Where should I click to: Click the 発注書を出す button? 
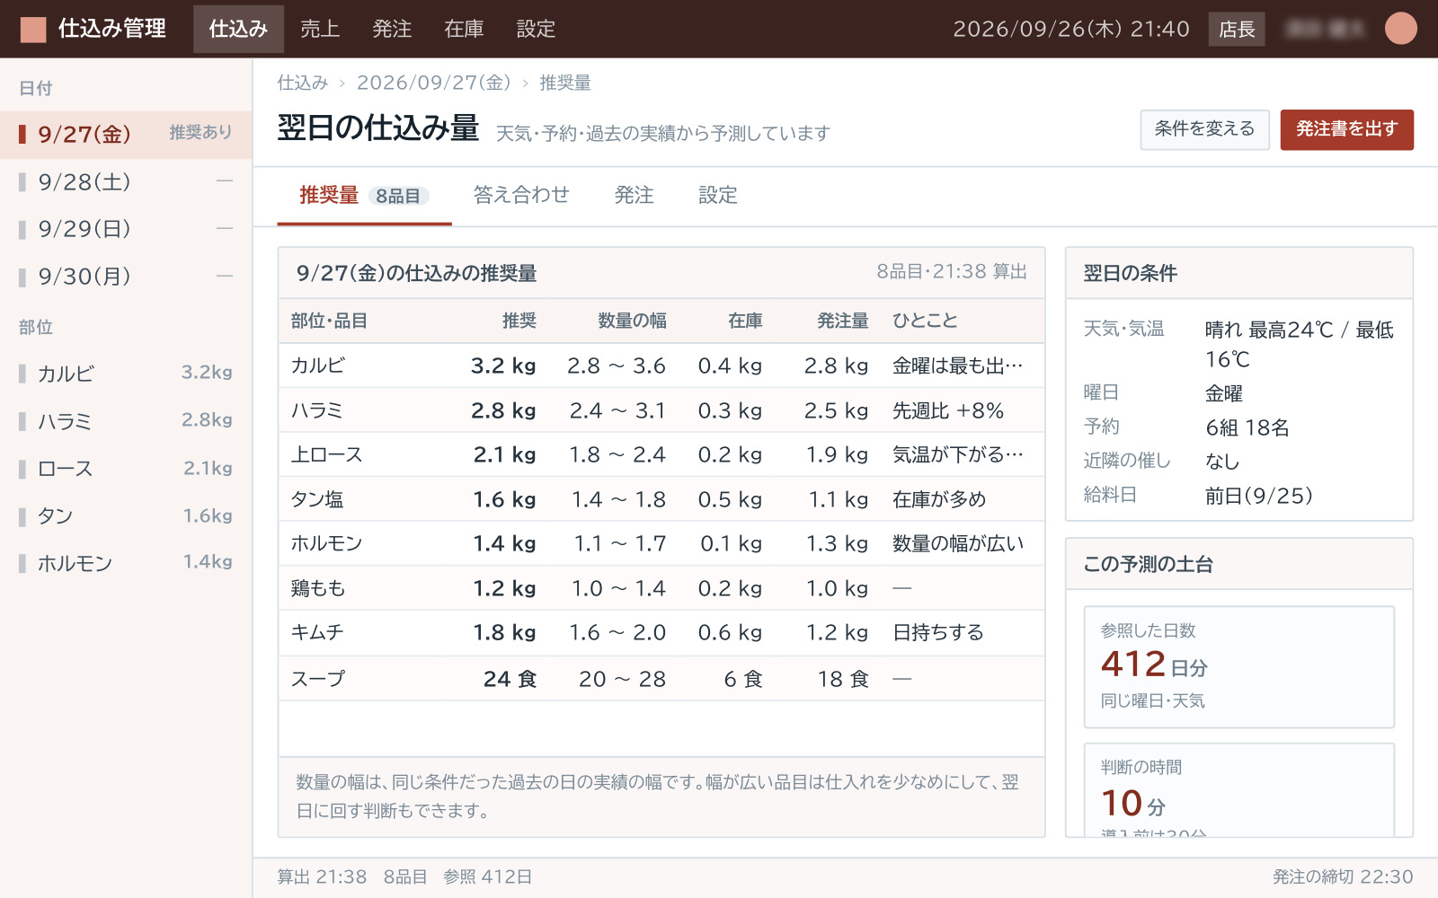(x=1346, y=129)
